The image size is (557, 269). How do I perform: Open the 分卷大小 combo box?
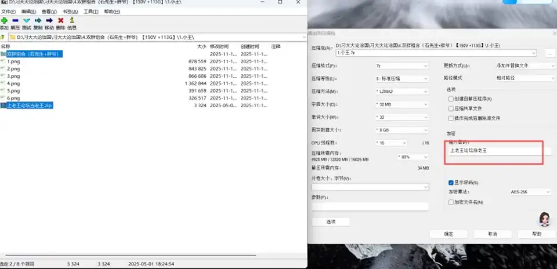click(x=370, y=187)
